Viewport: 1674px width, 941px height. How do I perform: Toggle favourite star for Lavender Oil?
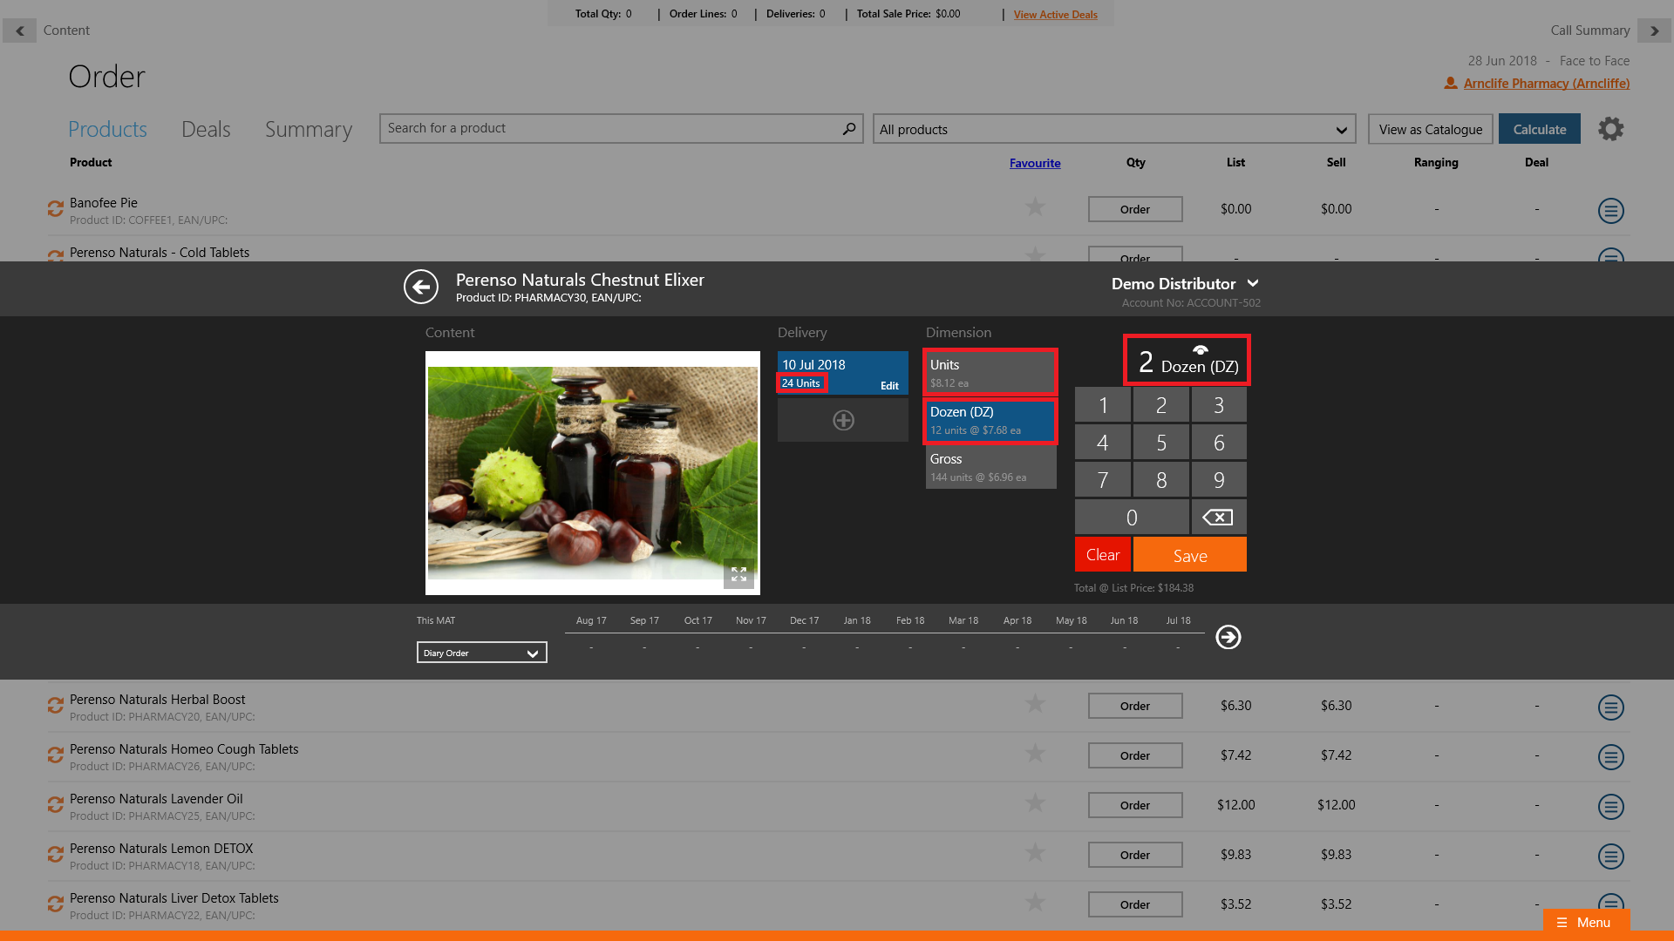click(1035, 803)
